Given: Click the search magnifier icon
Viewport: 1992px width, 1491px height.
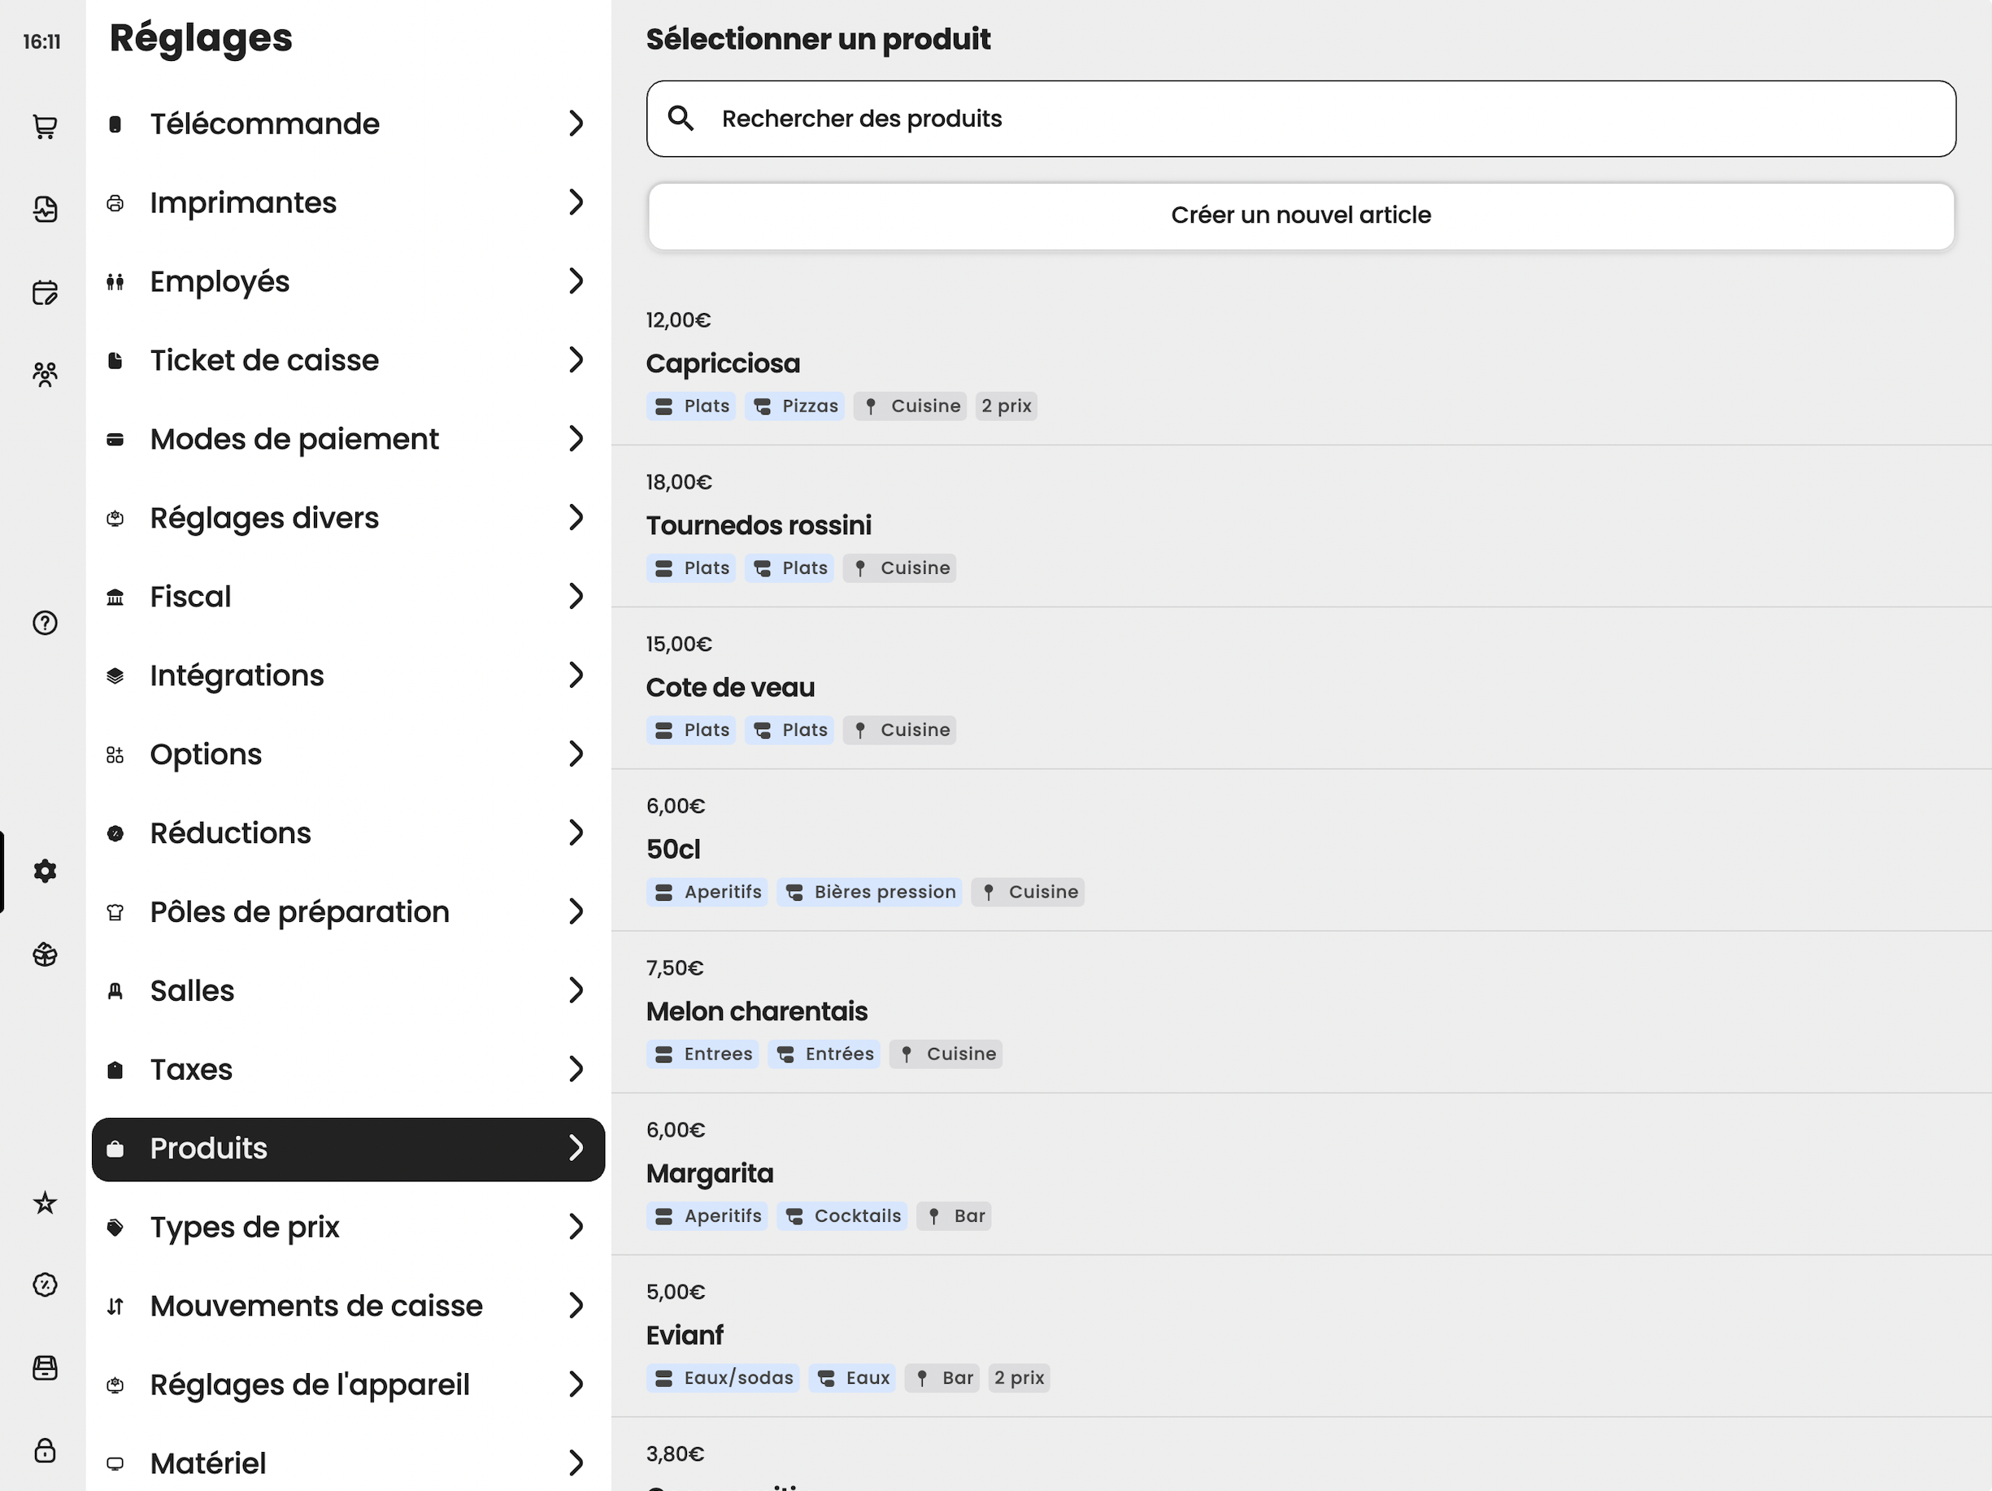Looking at the screenshot, I should (681, 119).
